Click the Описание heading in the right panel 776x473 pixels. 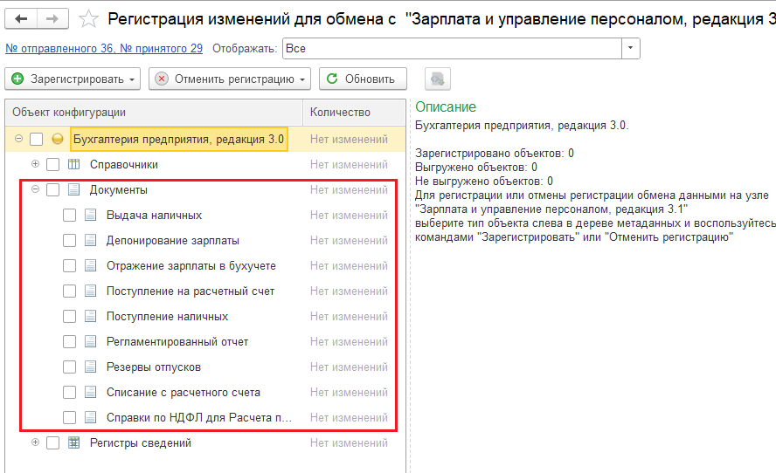tap(446, 106)
